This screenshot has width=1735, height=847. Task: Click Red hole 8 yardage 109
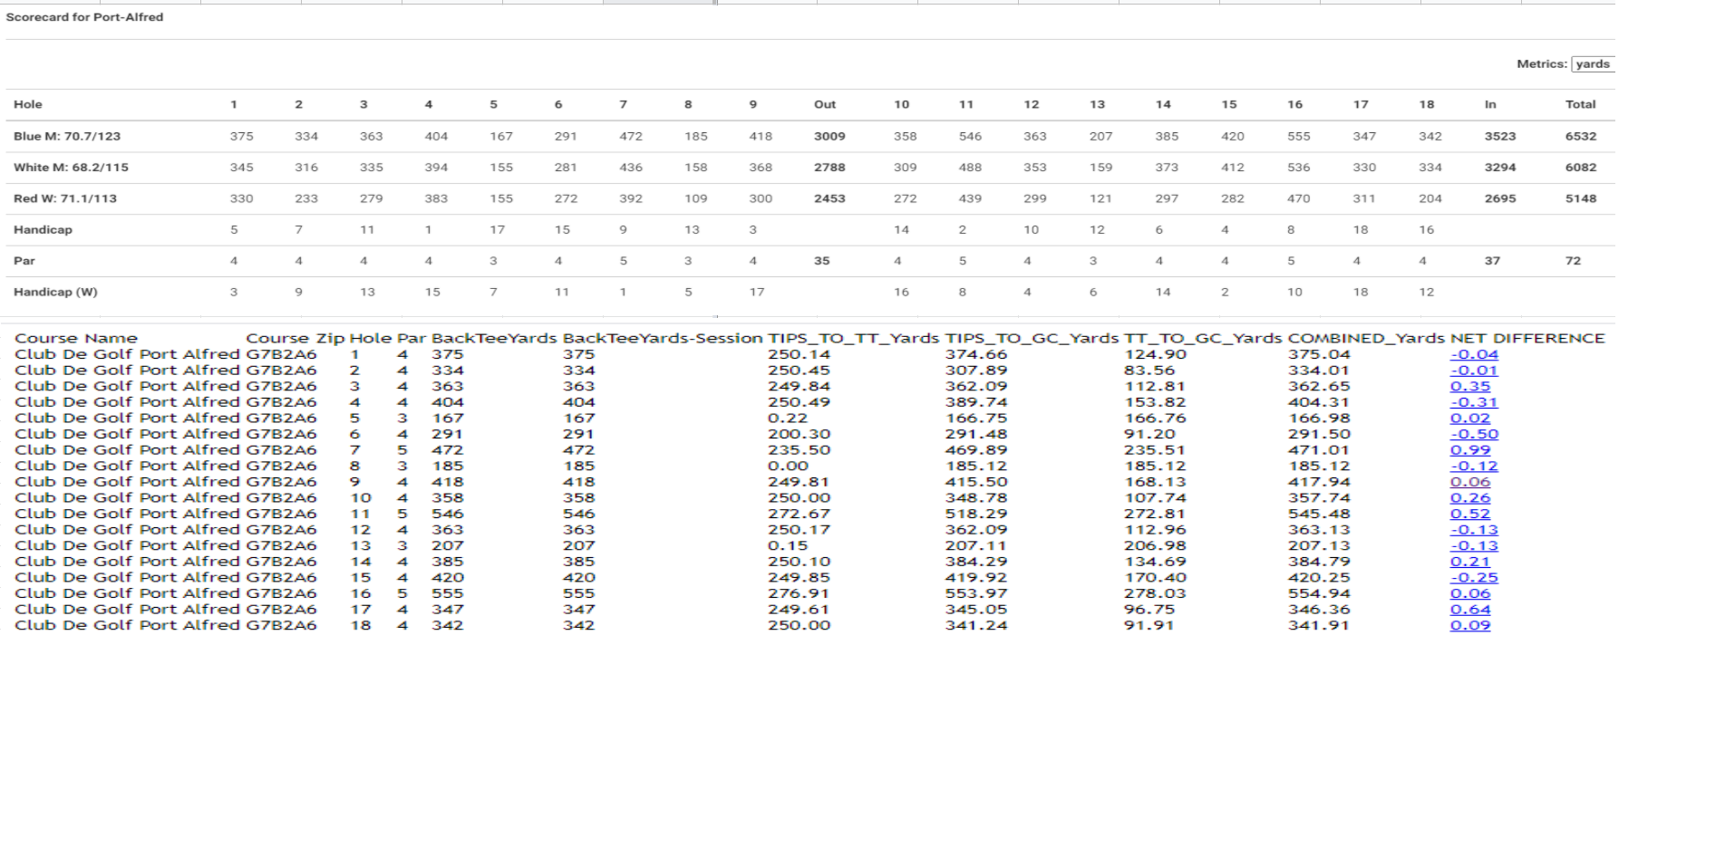pos(695,198)
